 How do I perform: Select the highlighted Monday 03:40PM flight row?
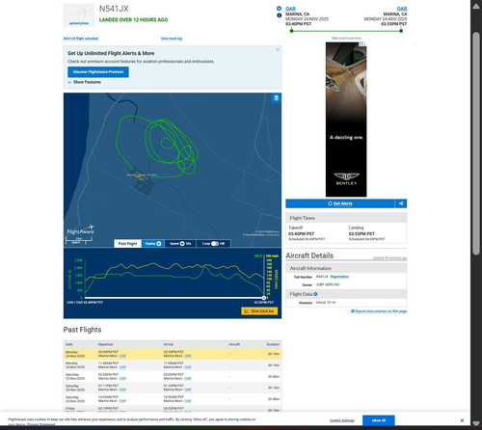pos(173,354)
